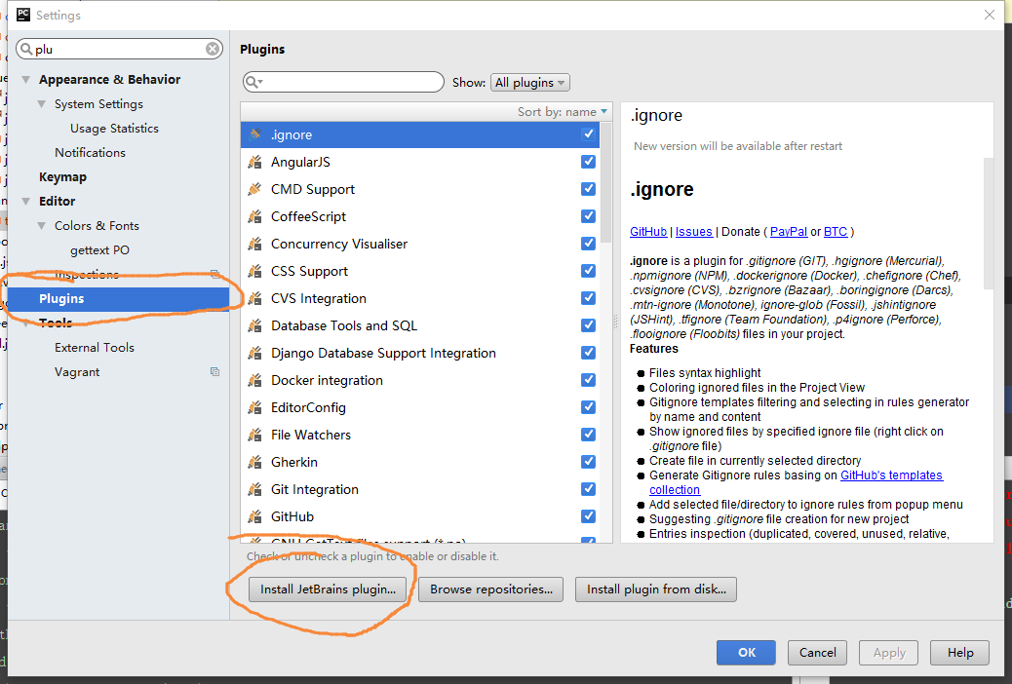Select Plugins in the settings tree
Screen dimensions: 1012x684
(x=119, y=299)
